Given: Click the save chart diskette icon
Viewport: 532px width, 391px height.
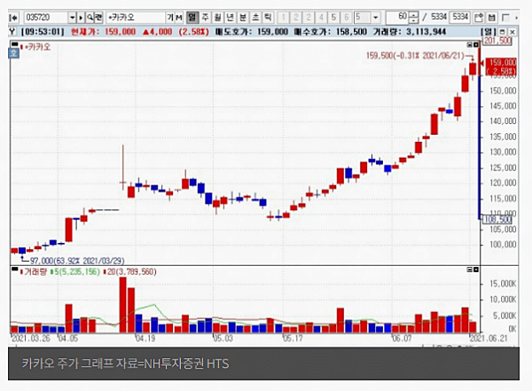Looking at the screenshot, I should [x=491, y=18].
